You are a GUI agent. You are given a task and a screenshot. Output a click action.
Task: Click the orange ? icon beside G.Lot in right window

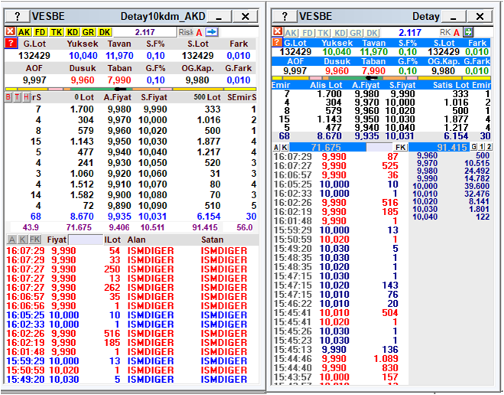coord(277,42)
